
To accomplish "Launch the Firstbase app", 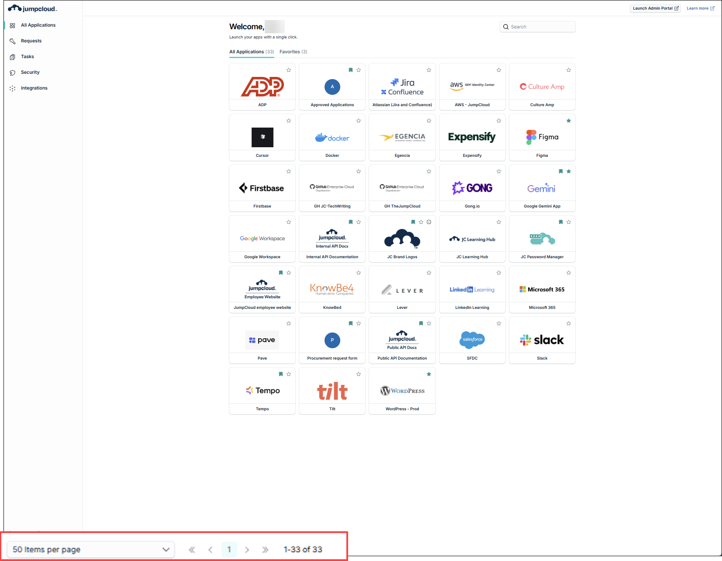I will (x=262, y=188).
